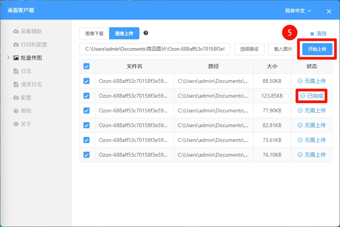Viewport: 340px width, 227px height.
Task: Uncheck the 123.85KB file row checkbox
Action: pyautogui.click(x=87, y=96)
